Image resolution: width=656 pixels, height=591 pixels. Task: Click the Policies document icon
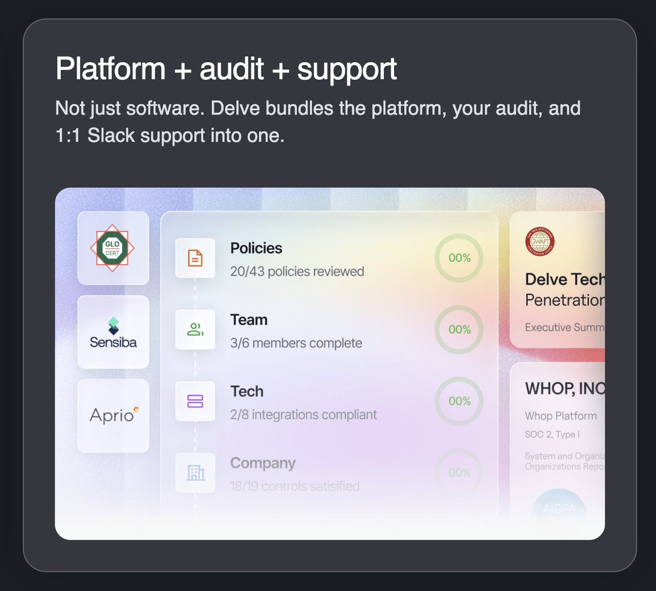(x=195, y=258)
